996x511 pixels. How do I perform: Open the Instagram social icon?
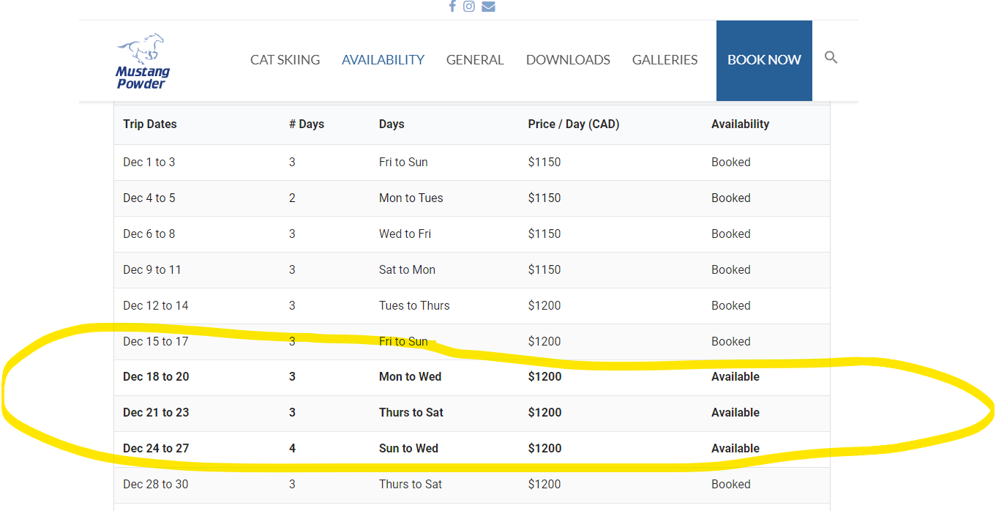(469, 7)
